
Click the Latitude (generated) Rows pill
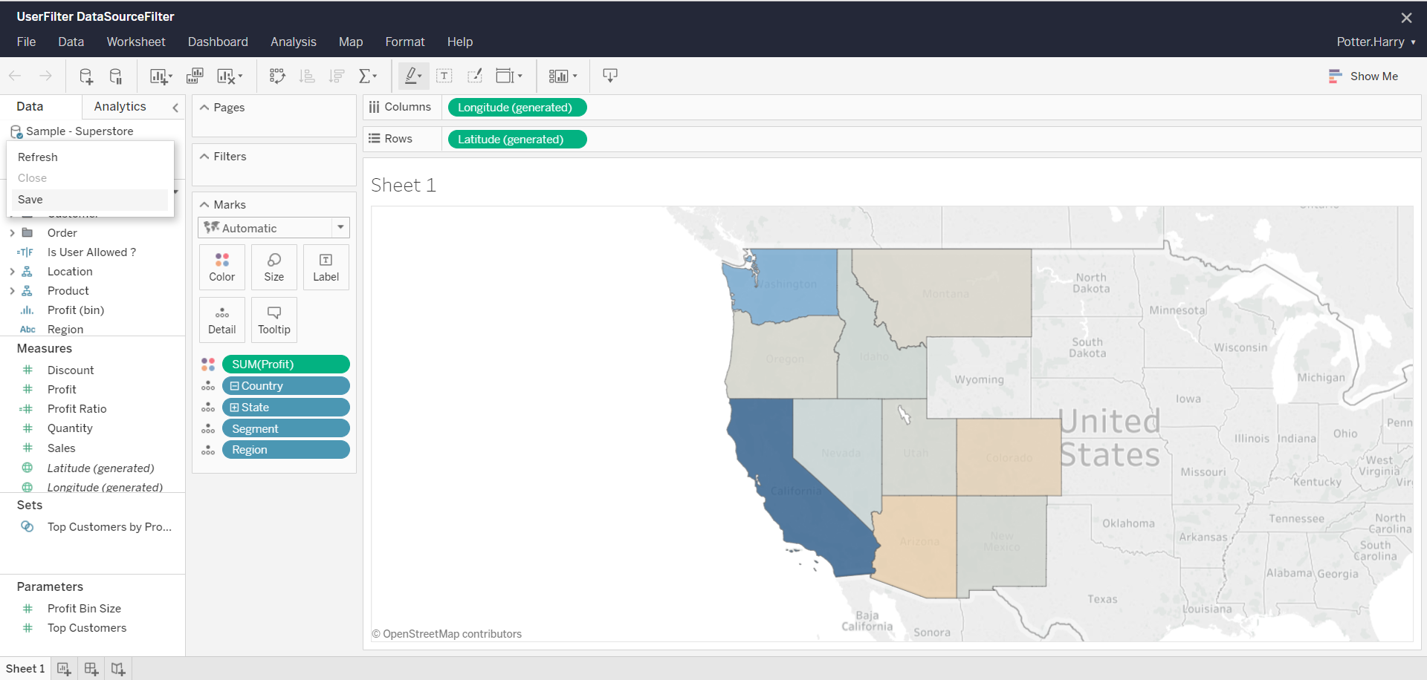pos(517,140)
